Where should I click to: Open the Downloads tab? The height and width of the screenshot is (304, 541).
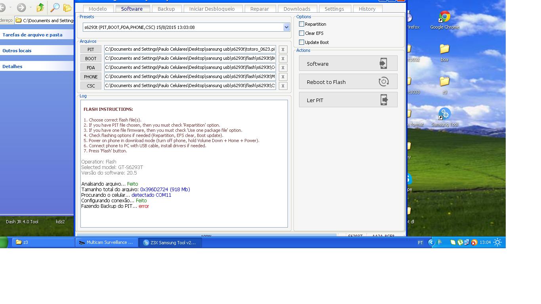tap(297, 9)
